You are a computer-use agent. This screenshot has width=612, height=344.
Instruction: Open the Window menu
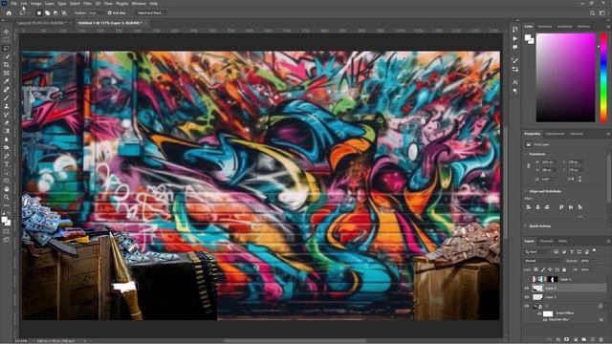(x=139, y=4)
